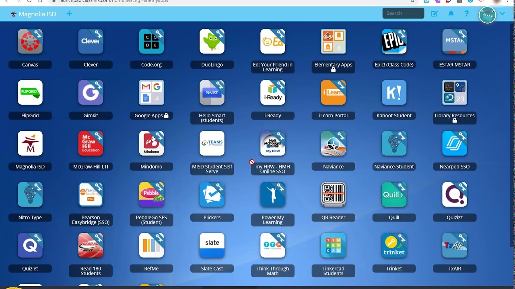
Task: Open the Canvas app
Action: pos(30,41)
